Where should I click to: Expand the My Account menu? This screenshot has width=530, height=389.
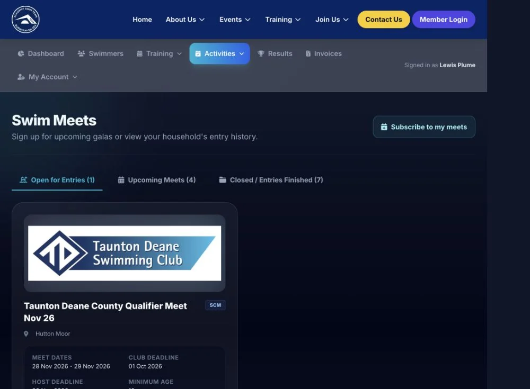point(47,77)
